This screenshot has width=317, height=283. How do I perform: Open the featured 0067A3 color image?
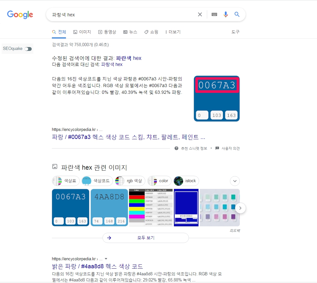click(x=217, y=99)
